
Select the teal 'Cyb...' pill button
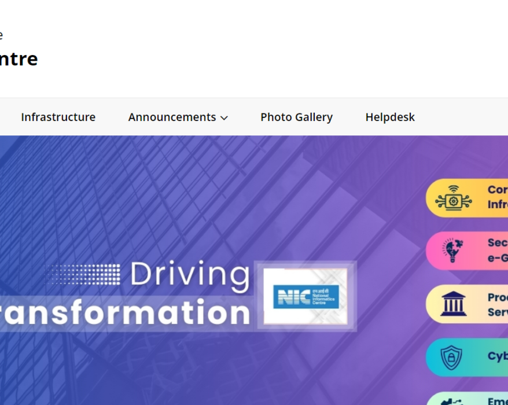click(467, 358)
